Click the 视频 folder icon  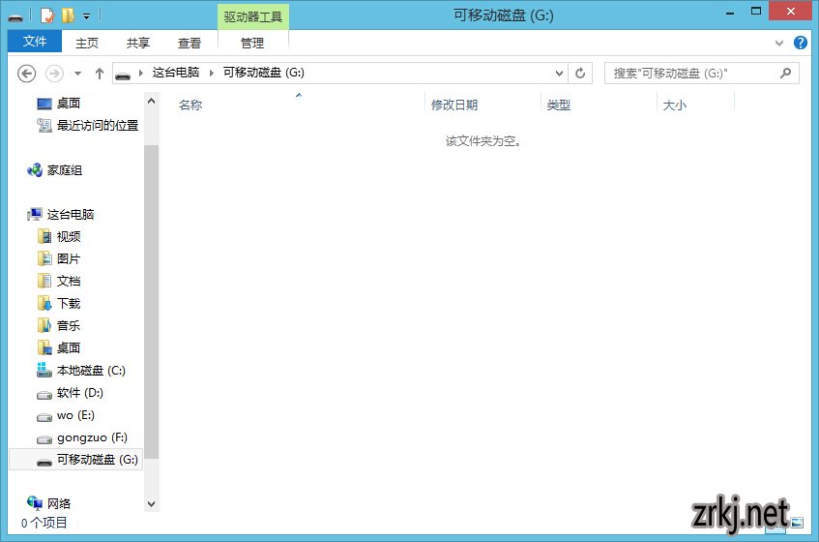[44, 237]
